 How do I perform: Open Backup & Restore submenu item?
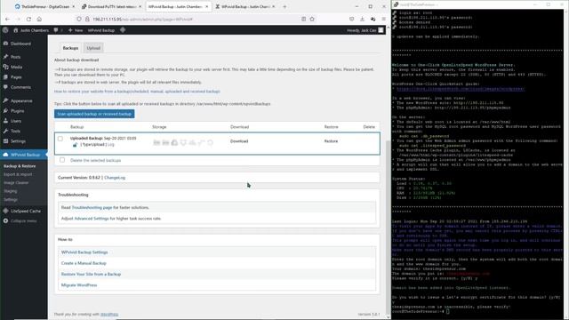[x=20, y=166]
